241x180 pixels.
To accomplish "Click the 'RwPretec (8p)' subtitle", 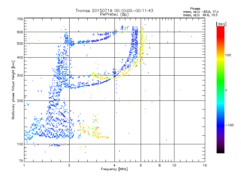I will [x=114, y=14].
